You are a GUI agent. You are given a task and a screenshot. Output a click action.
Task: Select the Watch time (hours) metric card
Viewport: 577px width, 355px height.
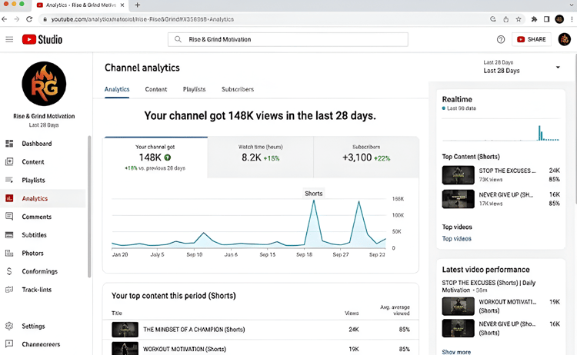tap(261, 158)
